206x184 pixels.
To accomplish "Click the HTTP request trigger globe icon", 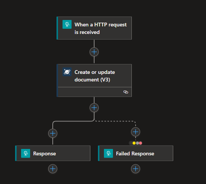I will click(x=67, y=25).
